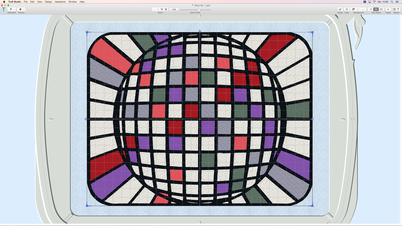Screen dimensions: 402x226
Task: Click the bottom-left selection corner handle
Action: coord(87,206)
